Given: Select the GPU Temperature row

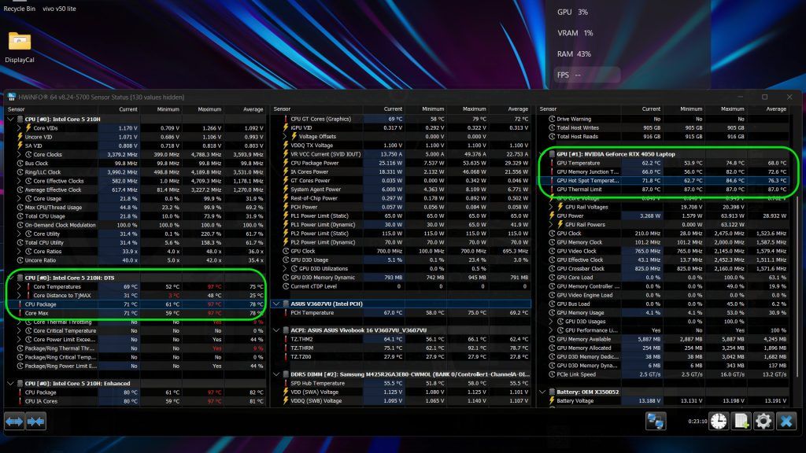Looking at the screenshot, I should coord(664,163).
